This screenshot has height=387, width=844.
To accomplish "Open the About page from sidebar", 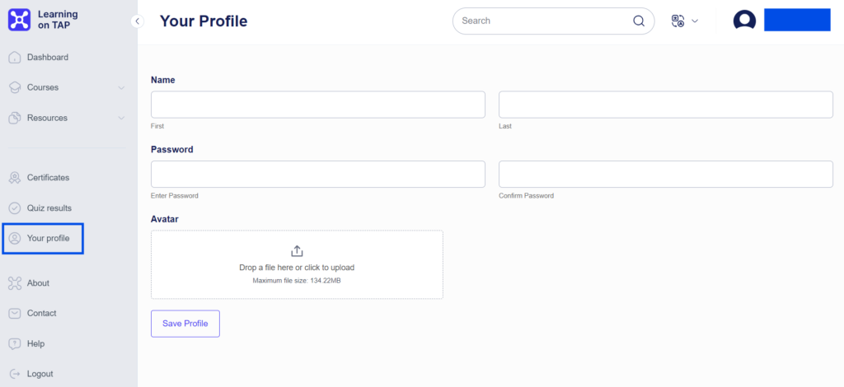I will click(x=38, y=283).
